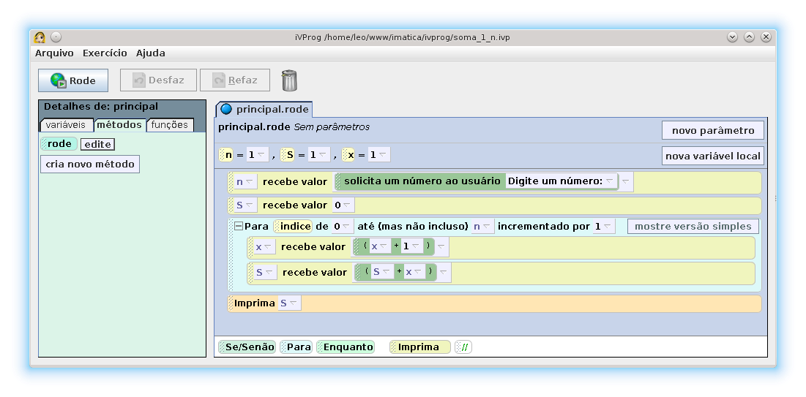
Task: Click the Rode run button
Action: (x=73, y=80)
